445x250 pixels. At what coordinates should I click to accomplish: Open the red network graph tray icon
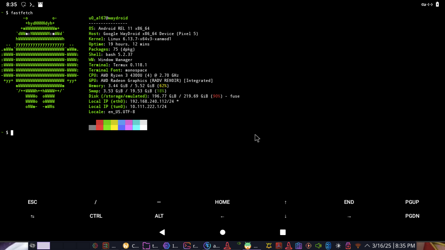(x=278, y=246)
